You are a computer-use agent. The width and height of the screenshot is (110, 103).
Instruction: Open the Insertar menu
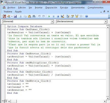39,8
